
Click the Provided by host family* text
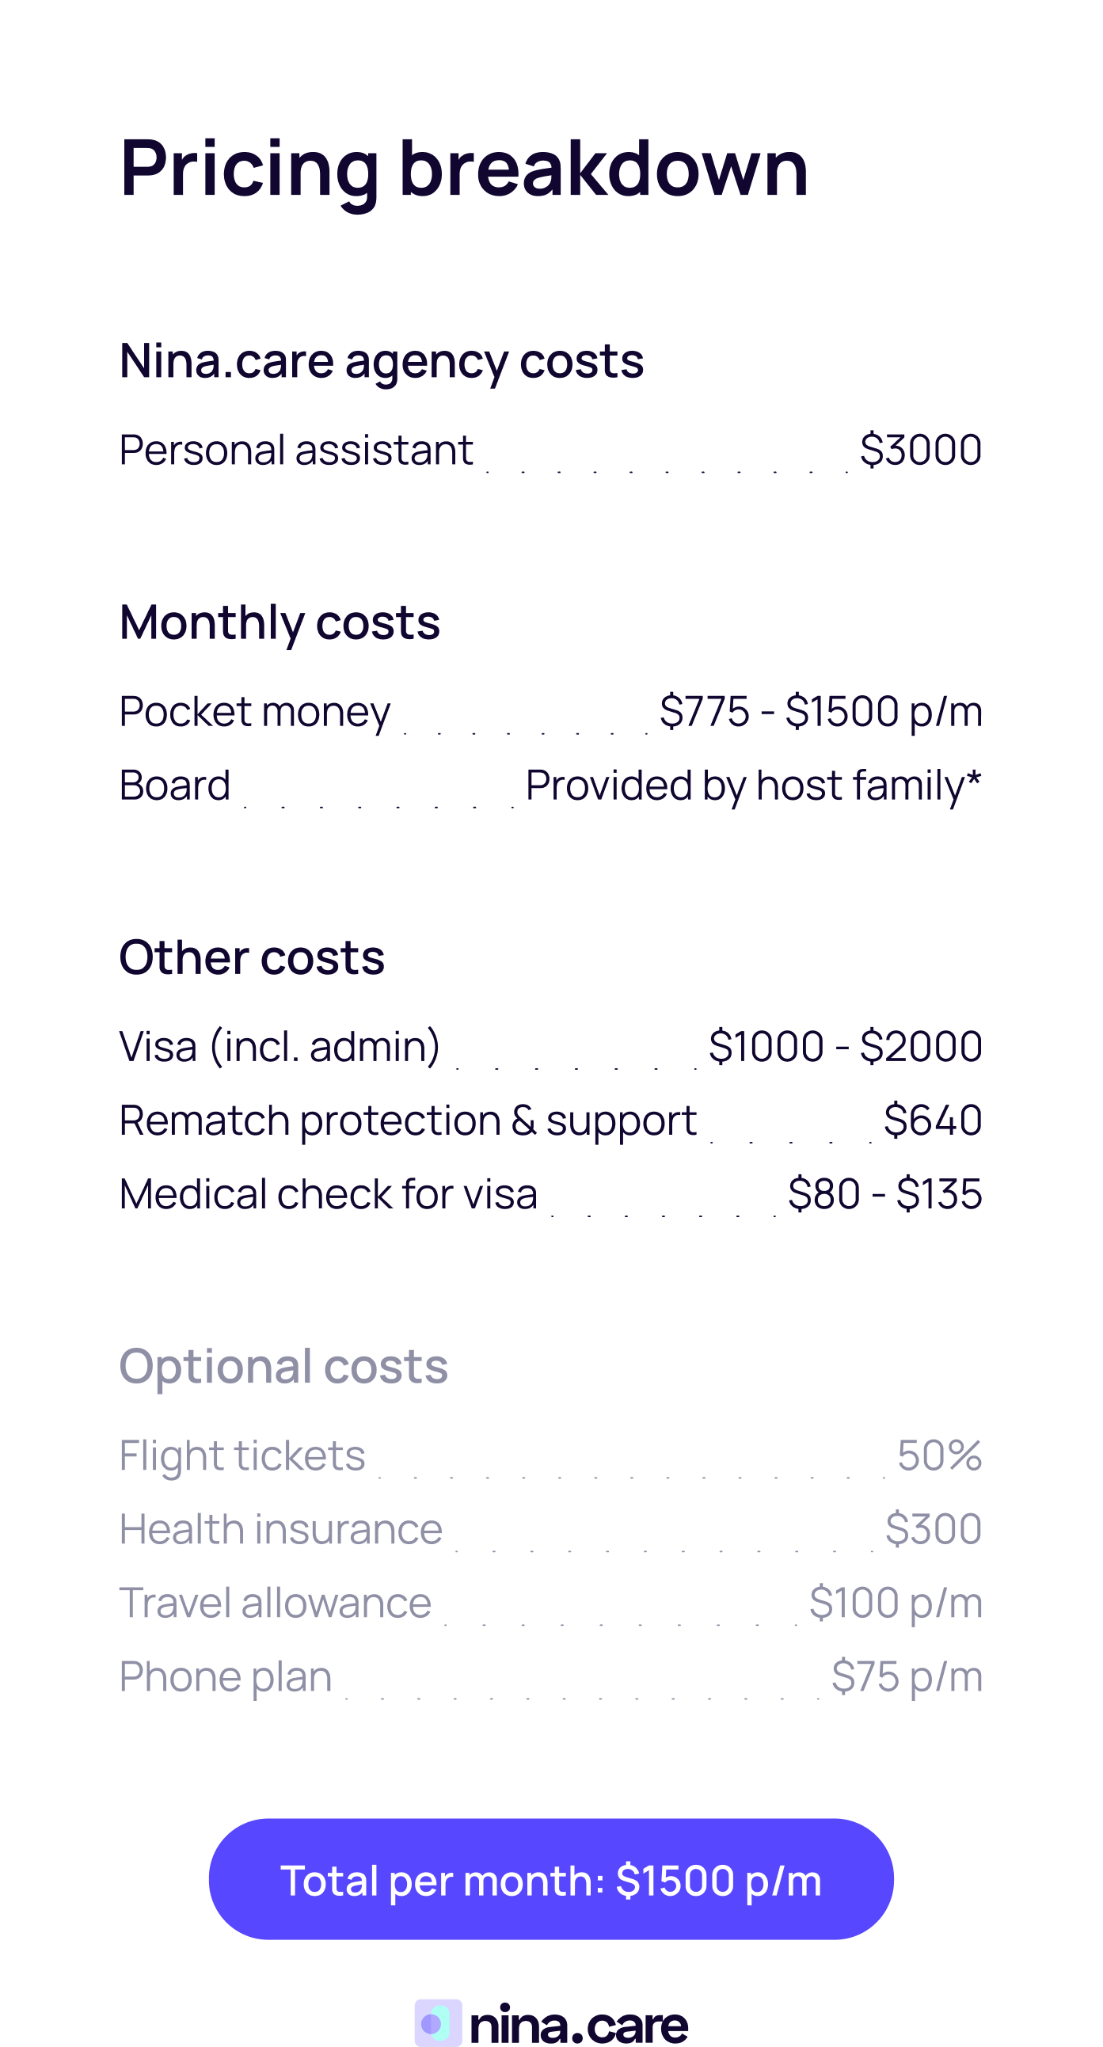753,785
